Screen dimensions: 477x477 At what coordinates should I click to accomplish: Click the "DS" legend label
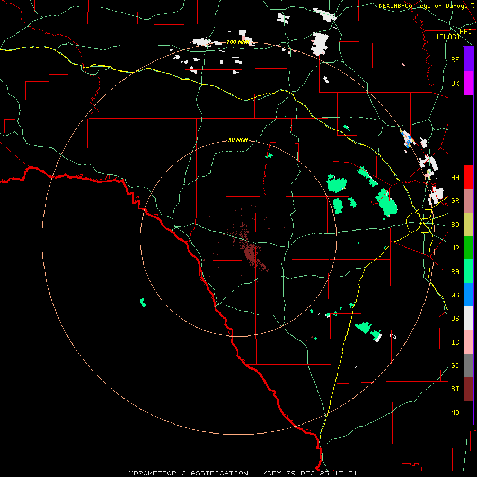tap(455, 319)
